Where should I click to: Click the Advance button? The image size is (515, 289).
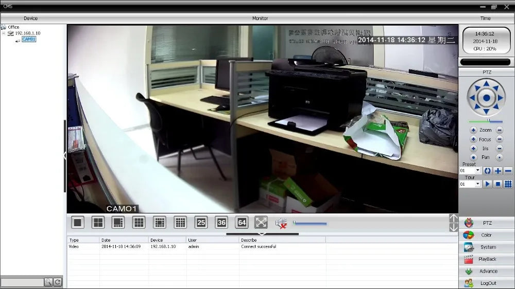coord(487,271)
